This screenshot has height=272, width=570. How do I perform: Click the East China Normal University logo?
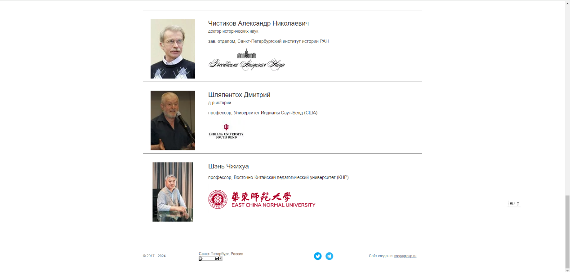262,199
